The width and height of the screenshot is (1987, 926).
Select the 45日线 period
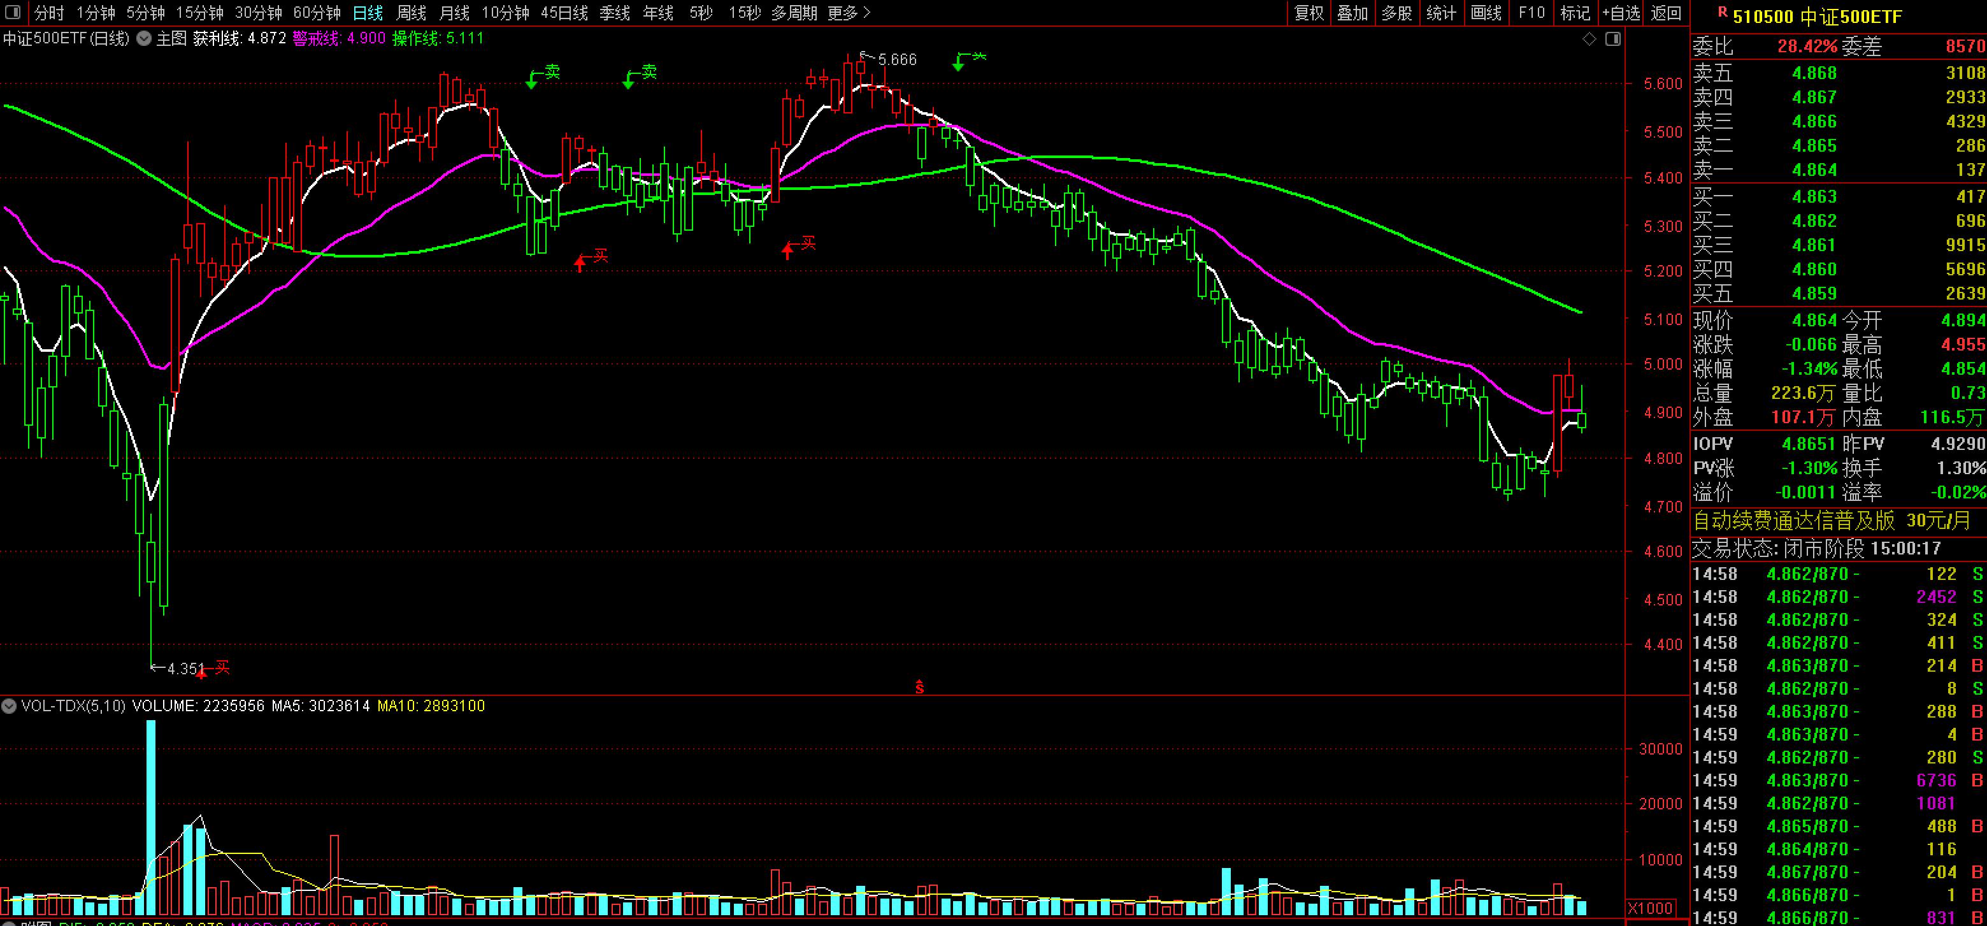coord(564,12)
